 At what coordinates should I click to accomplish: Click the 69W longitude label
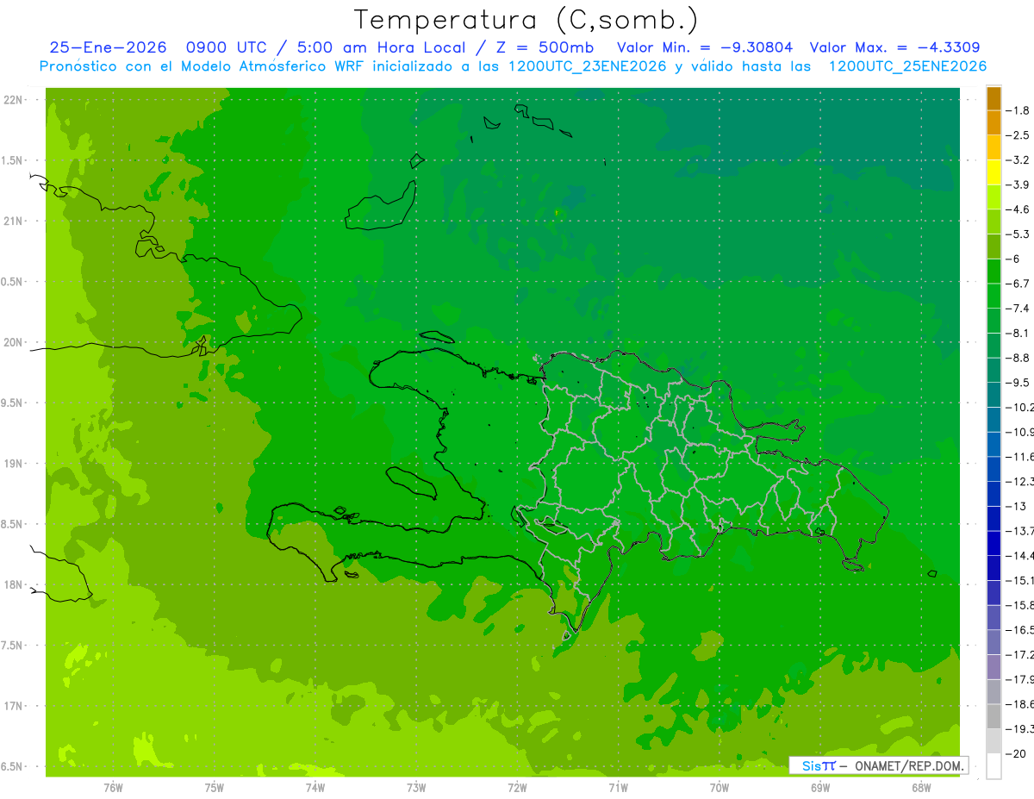[x=820, y=787]
